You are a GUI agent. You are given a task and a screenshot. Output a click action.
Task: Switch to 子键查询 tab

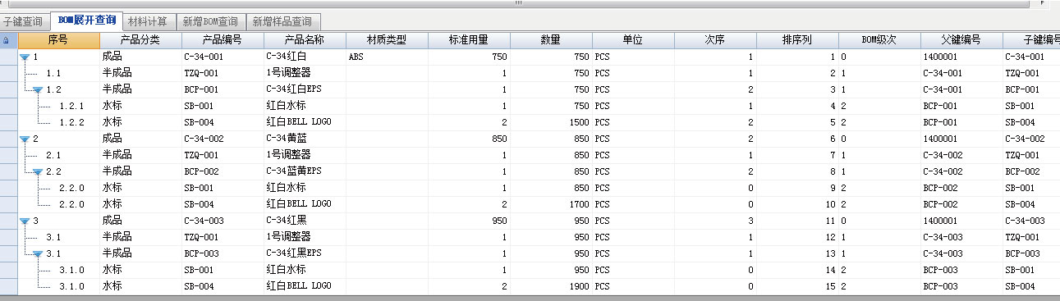[x=24, y=21]
